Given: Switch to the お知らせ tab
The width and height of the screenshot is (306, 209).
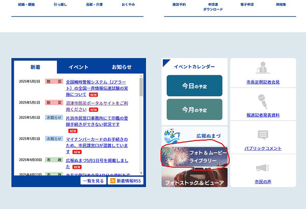Looking at the screenshot, I should [121, 67].
